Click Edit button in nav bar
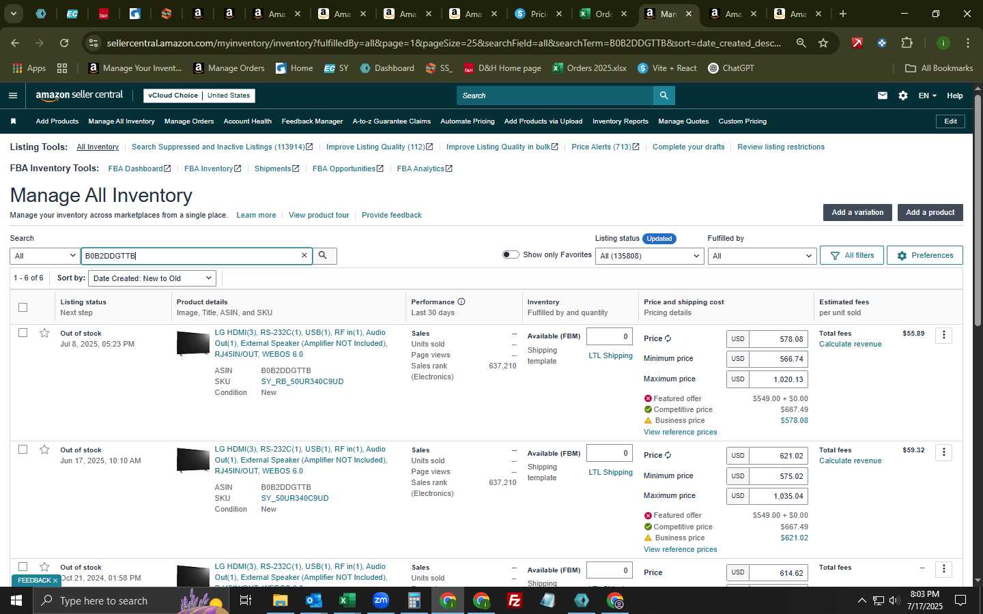983x614 pixels. pos(950,121)
